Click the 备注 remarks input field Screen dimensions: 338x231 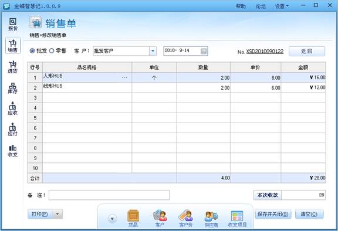109,195
